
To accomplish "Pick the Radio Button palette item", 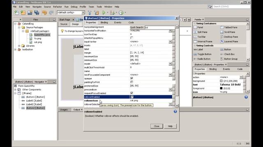I will [202, 59].
